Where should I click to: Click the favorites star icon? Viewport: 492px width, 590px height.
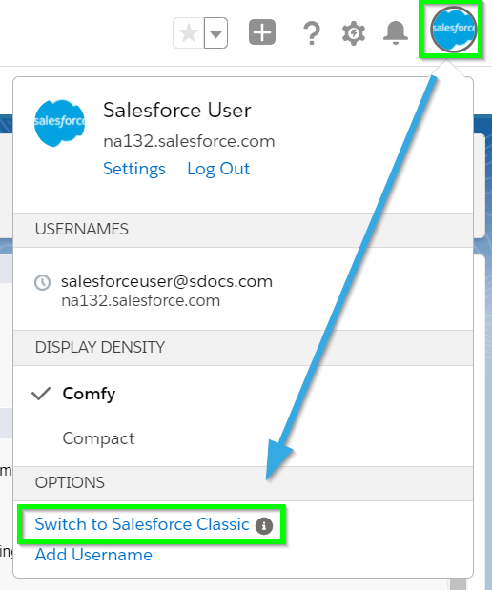pyautogui.click(x=189, y=33)
